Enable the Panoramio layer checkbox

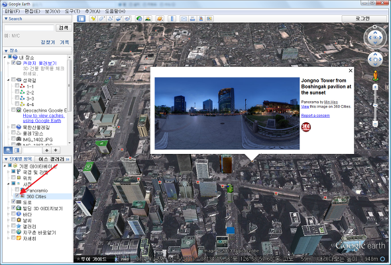pos(17,190)
